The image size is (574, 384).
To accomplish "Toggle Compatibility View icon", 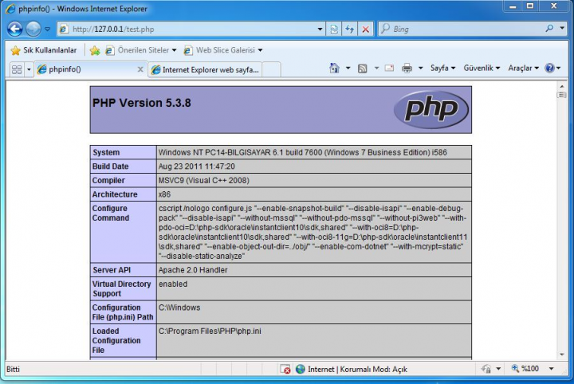I will [334, 29].
